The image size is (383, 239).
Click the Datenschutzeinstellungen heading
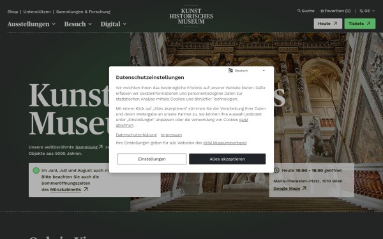tap(150, 77)
